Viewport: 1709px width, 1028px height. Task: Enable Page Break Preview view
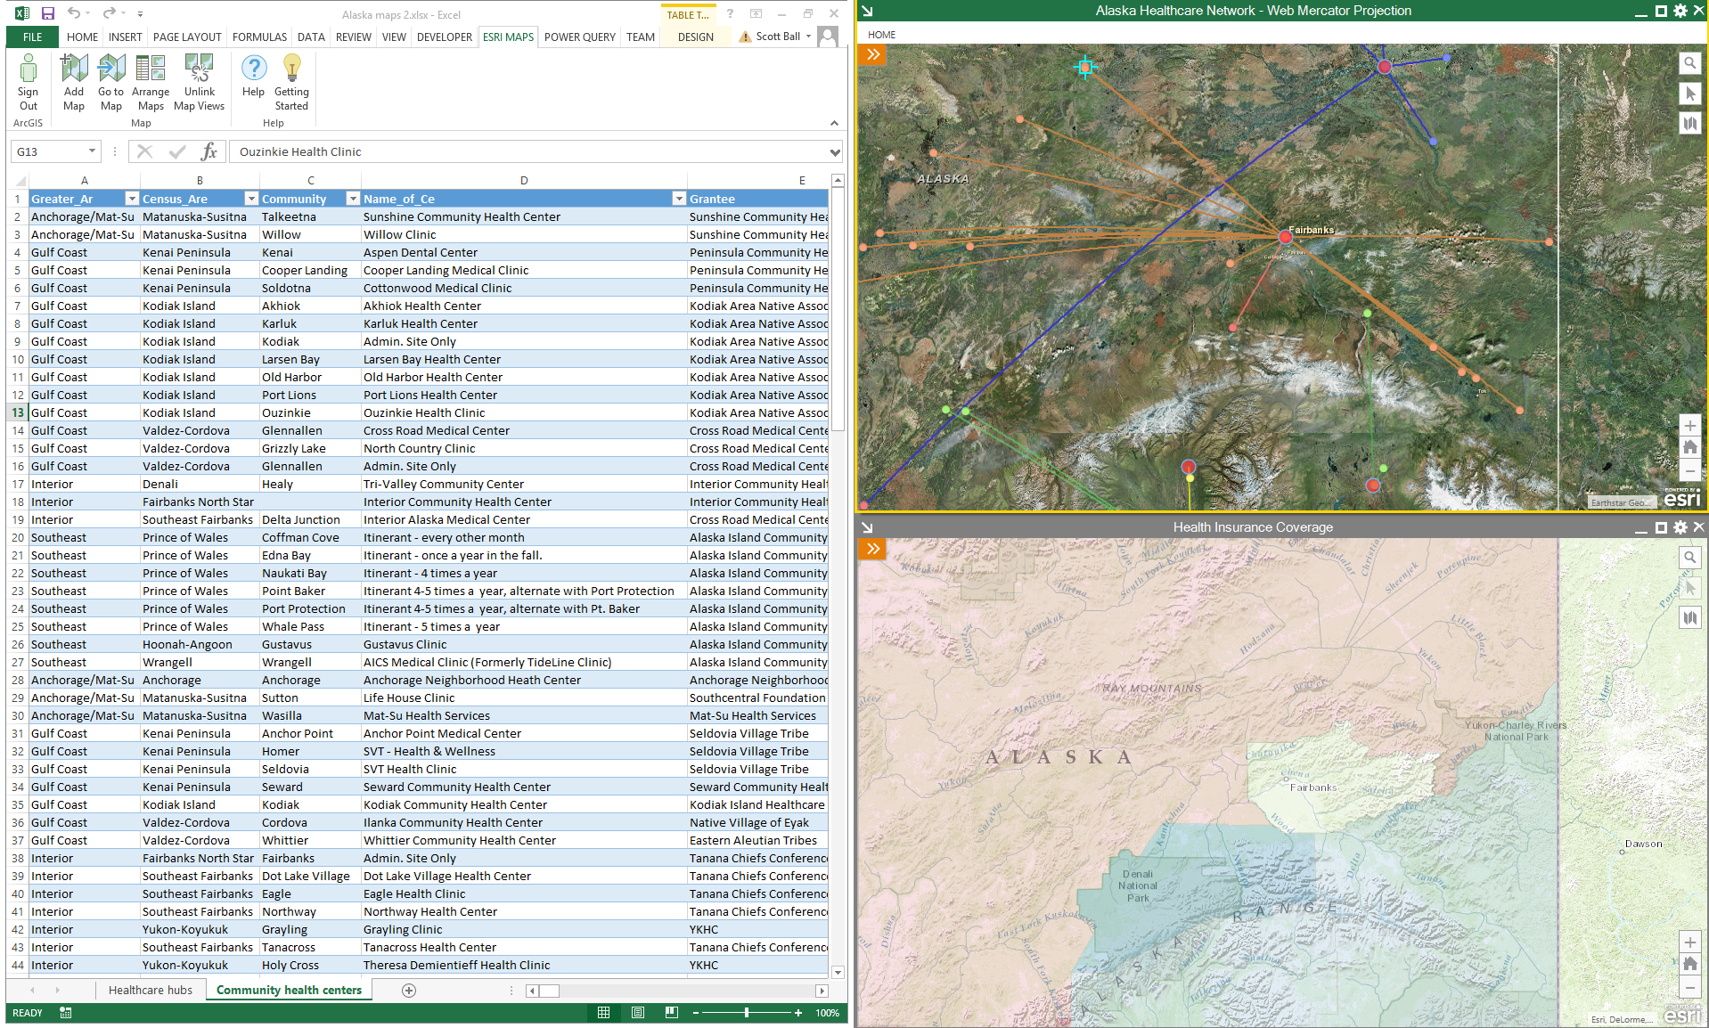[672, 1013]
